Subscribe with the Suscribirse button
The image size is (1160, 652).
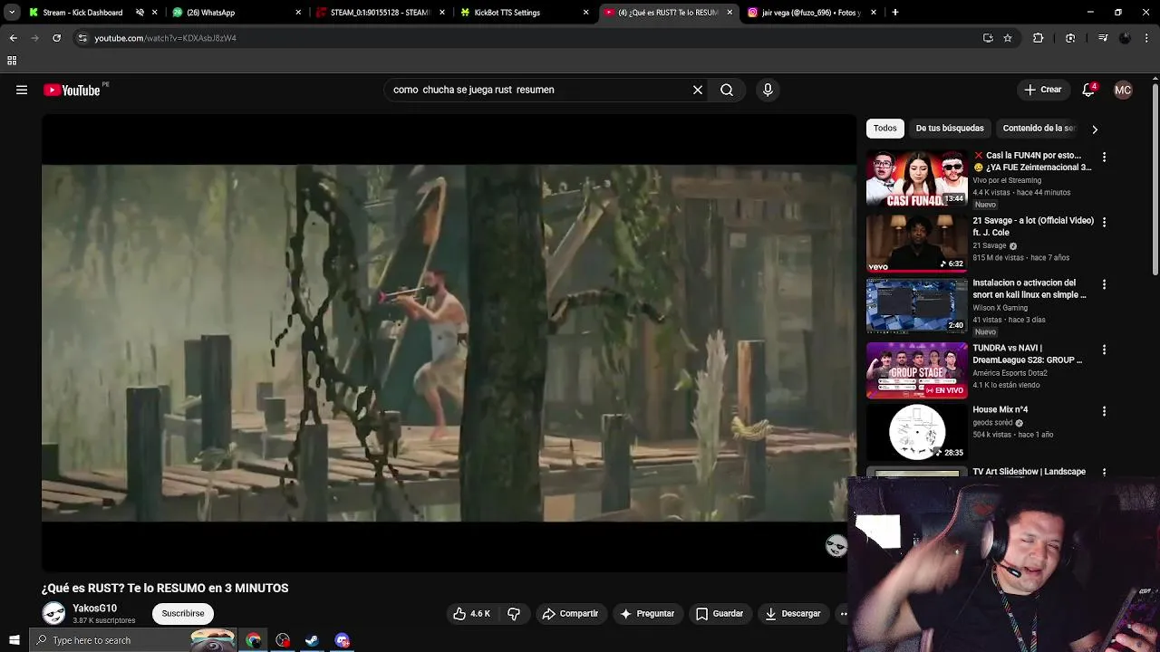click(183, 613)
